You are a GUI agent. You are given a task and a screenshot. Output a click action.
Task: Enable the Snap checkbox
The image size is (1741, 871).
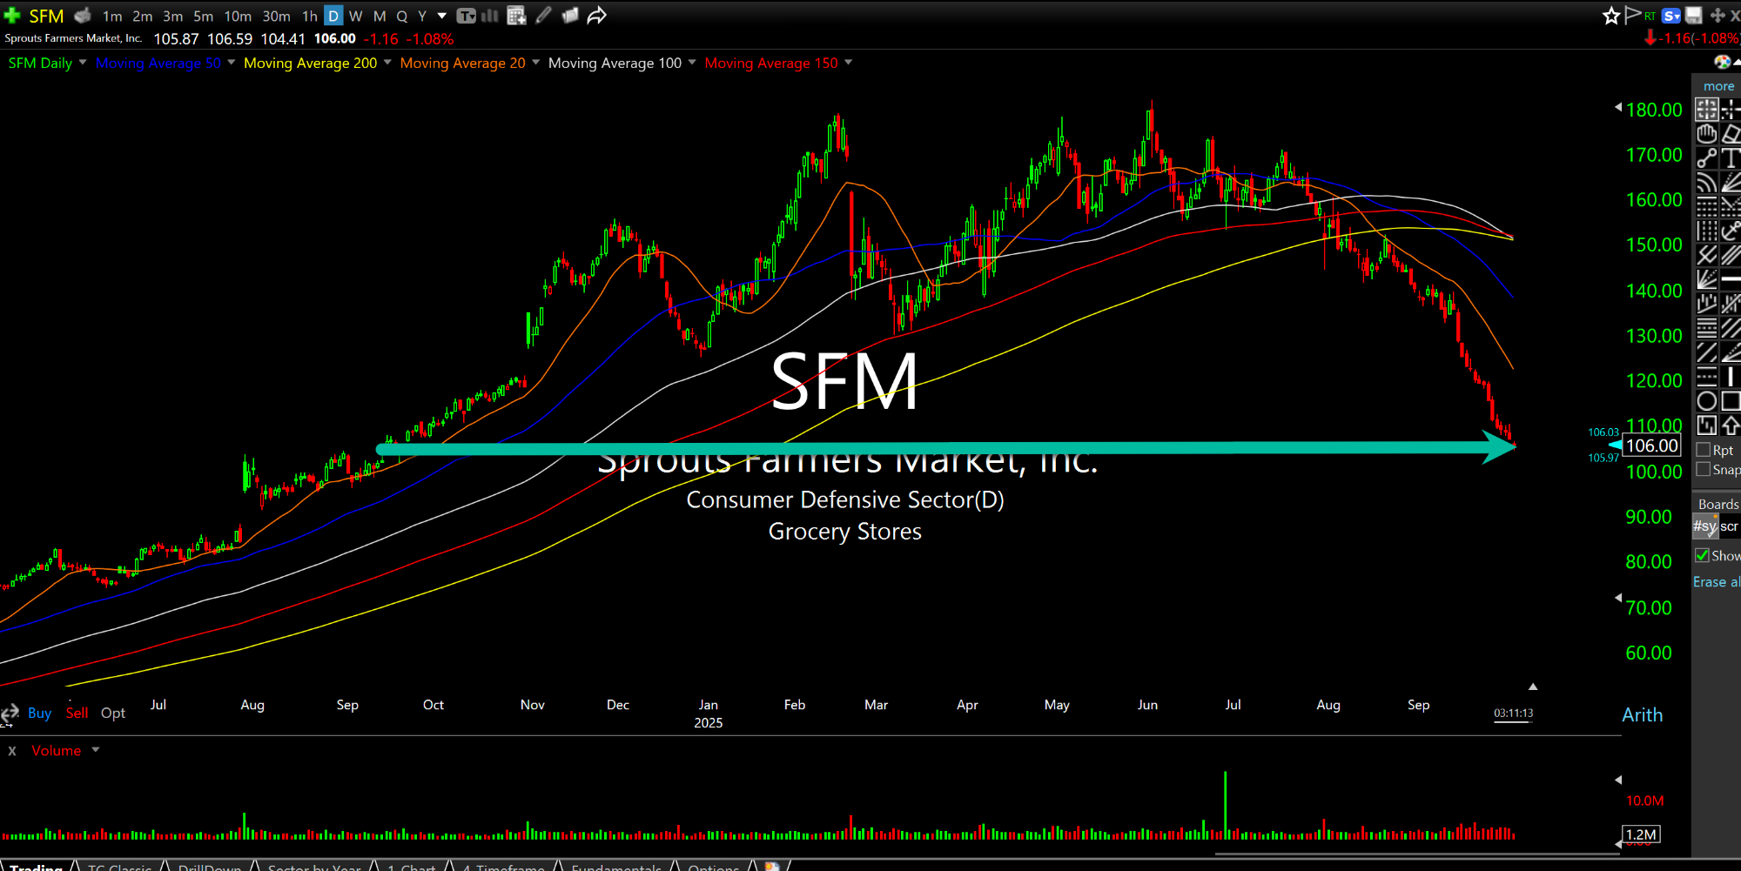click(x=1704, y=470)
